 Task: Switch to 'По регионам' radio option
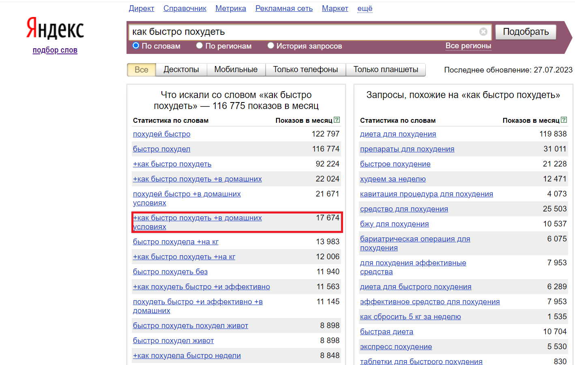(x=199, y=46)
